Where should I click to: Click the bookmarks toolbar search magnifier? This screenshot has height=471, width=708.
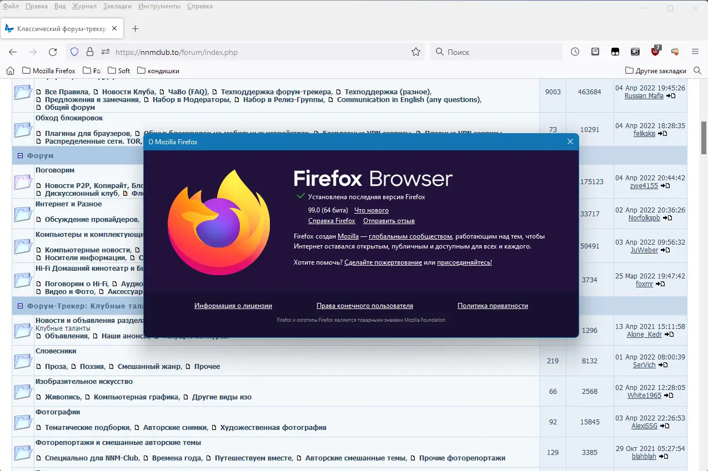click(x=697, y=70)
